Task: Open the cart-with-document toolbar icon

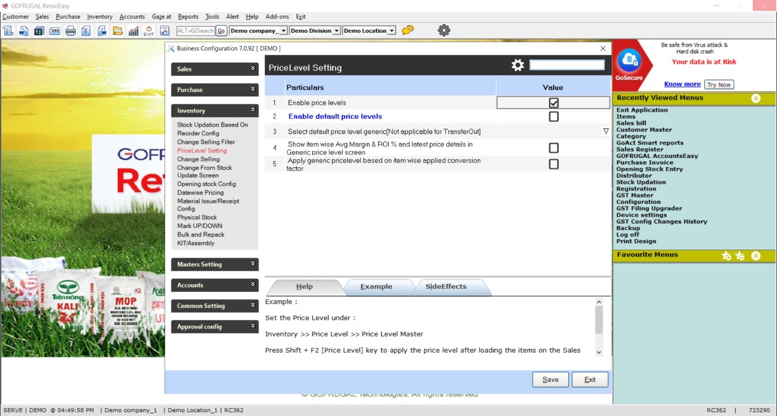Action: [x=23, y=31]
